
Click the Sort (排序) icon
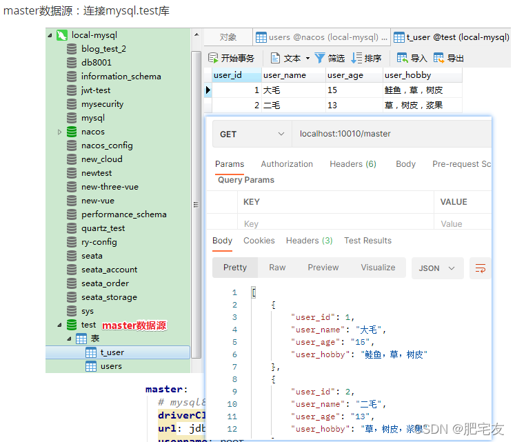coord(356,58)
